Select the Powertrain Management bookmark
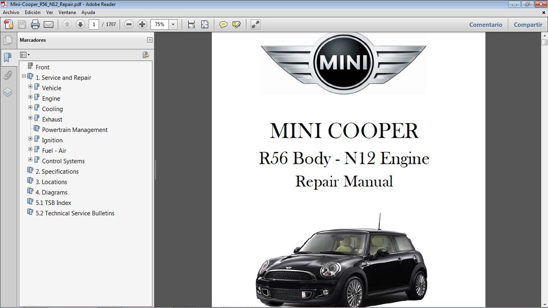Image resolution: width=548 pixels, height=308 pixels. tap(75, 130)
